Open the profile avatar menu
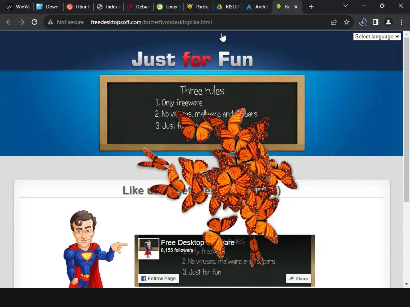 388,22
